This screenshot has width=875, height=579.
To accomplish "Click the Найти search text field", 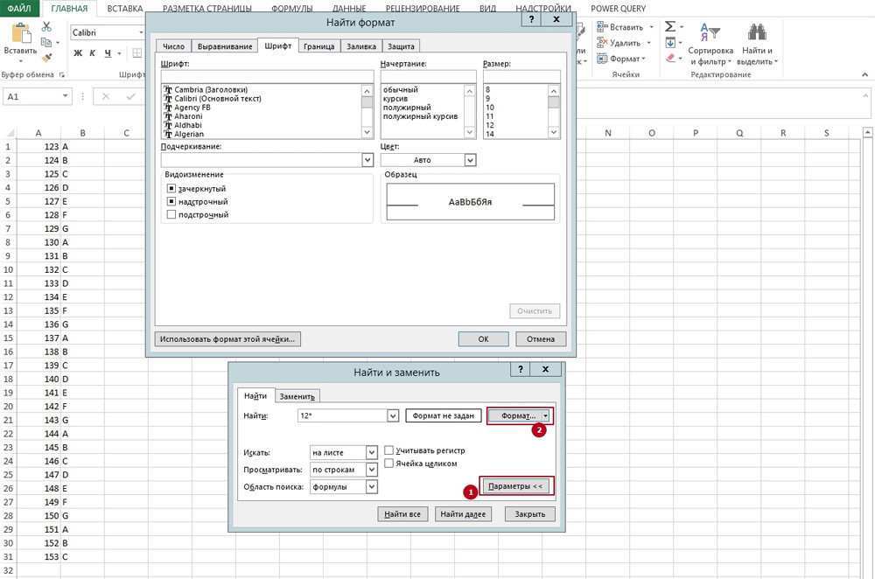I will pyautogui.click(x=347, y=416).
